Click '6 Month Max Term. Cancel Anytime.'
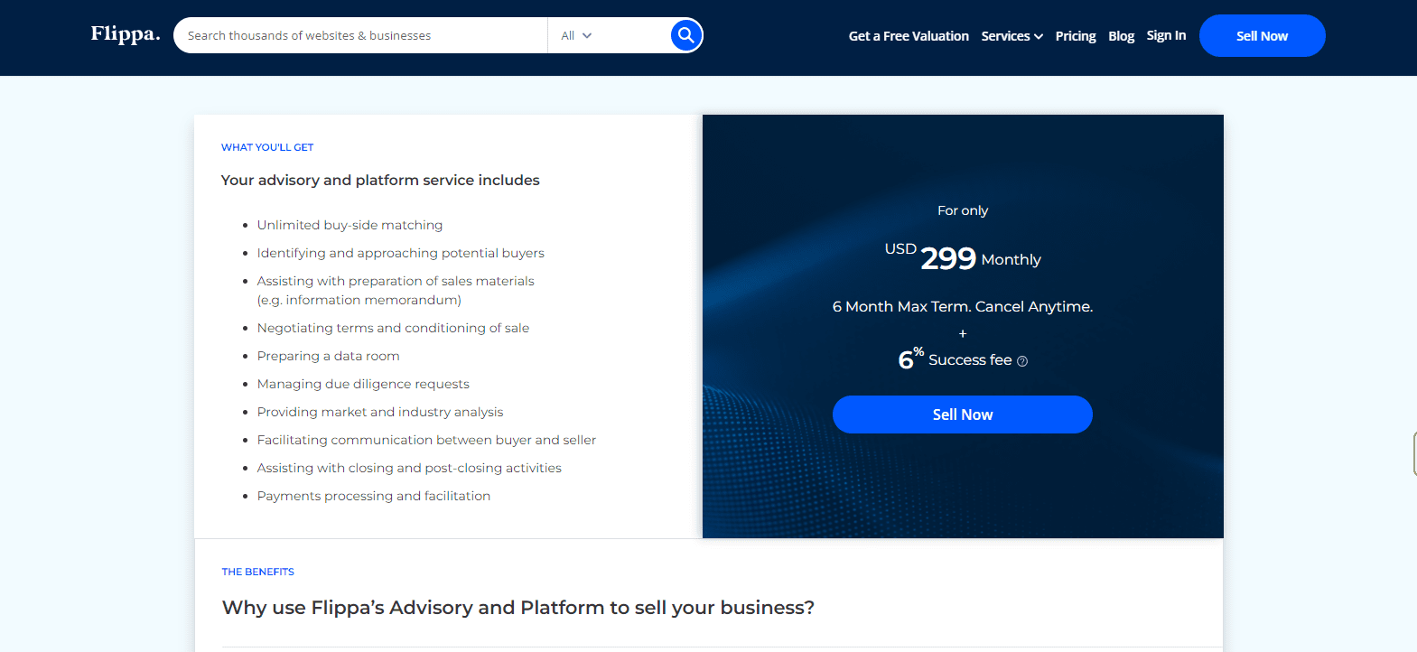 click(963, 306)
